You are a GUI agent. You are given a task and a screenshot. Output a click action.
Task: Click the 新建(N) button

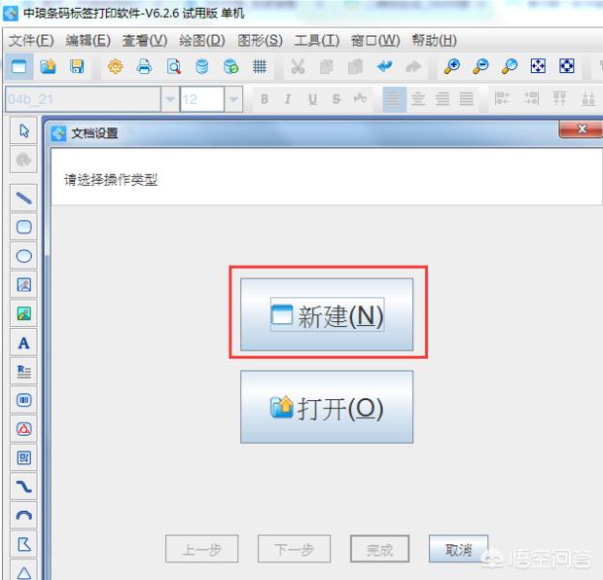click(x=327, y=314)
